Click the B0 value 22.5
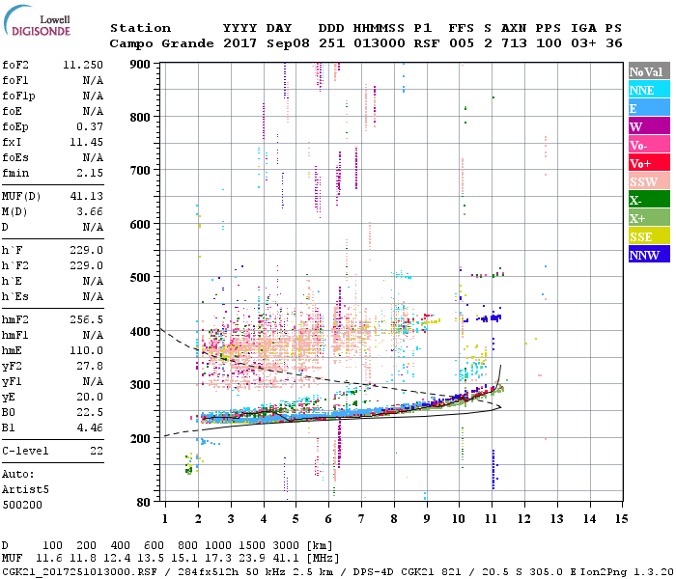 tap(90, 412)
